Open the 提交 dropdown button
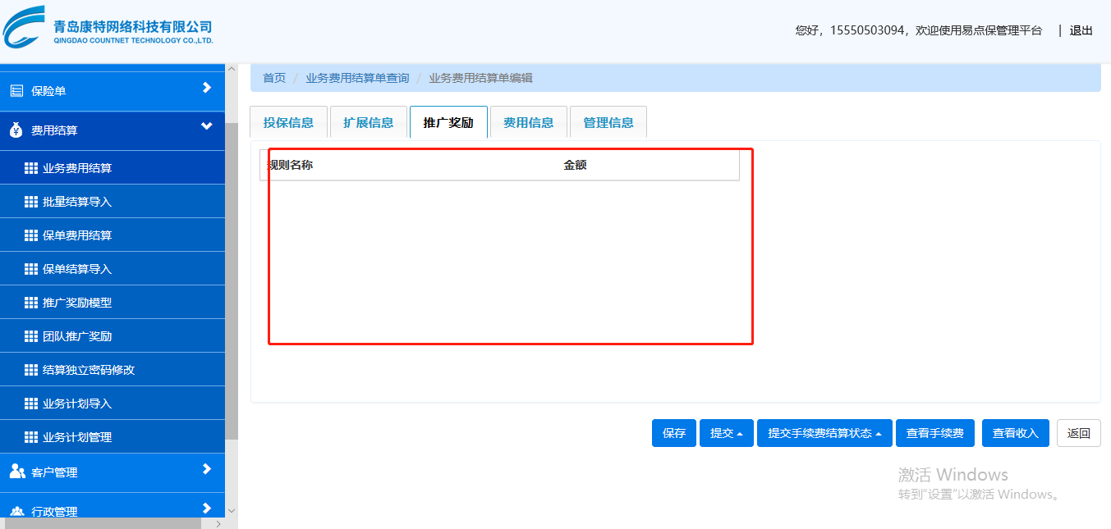Viewport: 1111px width, 529px height. point(727,433)
